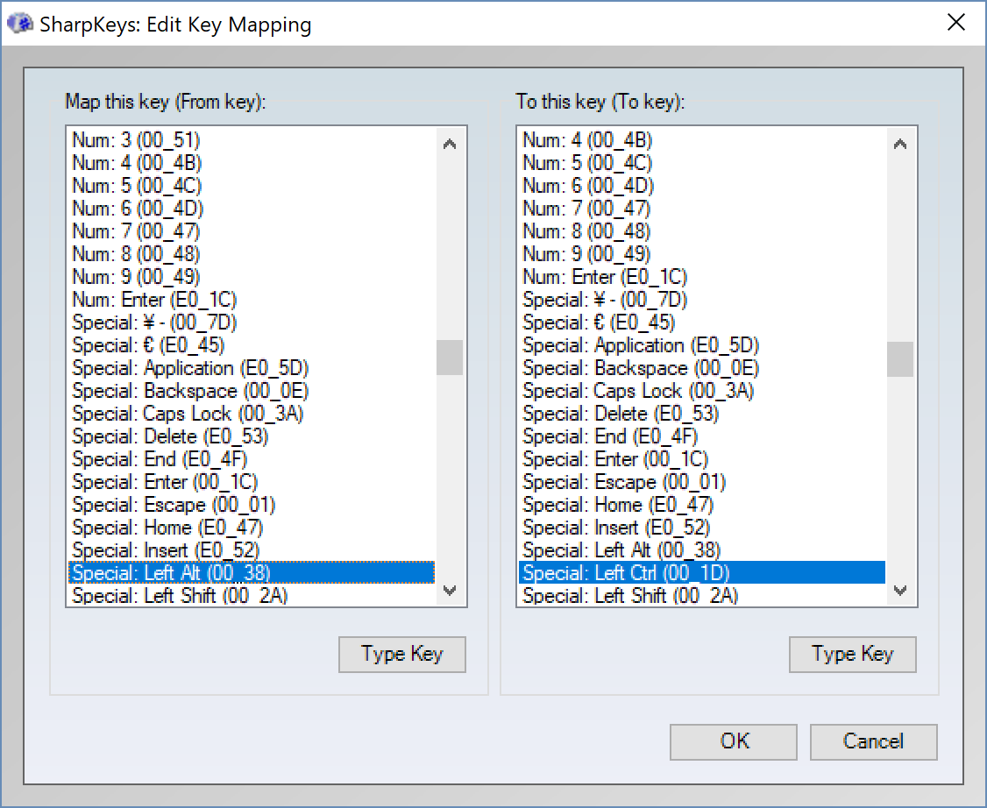Click the up arrow on the right list scrollbar
Viewport: 987px width, 808px height.
pos(900,142)
